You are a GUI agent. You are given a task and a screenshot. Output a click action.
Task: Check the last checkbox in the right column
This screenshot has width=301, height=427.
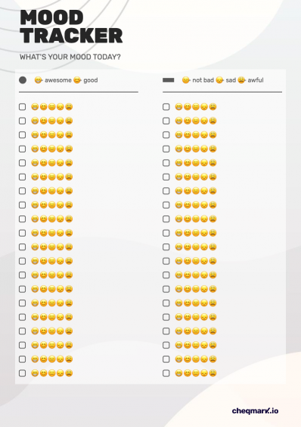click(166, 373)
